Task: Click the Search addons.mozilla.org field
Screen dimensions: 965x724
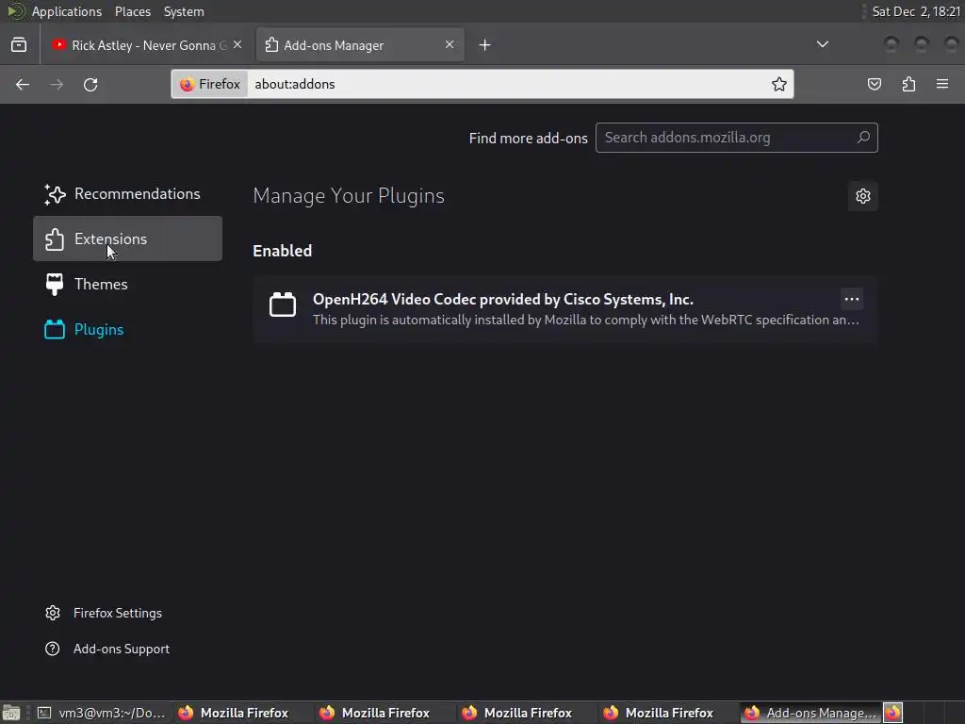Action: coord(737,138)
